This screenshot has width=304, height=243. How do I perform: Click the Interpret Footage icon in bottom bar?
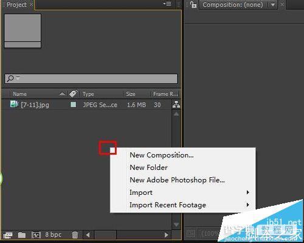[8, 235]
